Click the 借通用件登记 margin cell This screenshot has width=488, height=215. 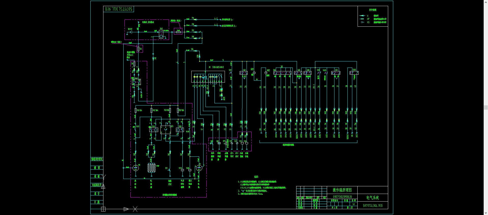(97, 159)
